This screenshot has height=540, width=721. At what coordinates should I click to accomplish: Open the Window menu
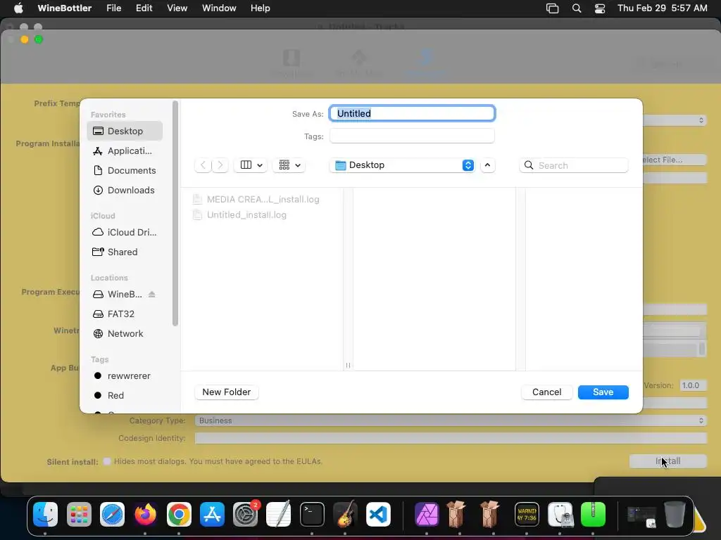219,8
